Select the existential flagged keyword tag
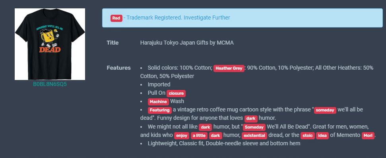 point(254,136)
